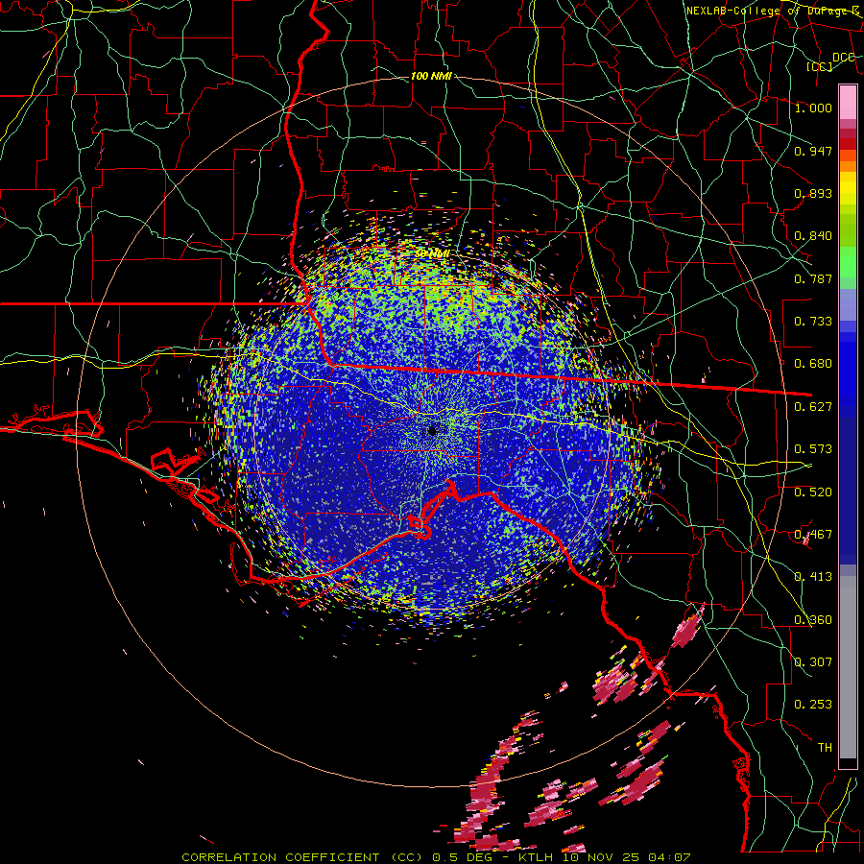Click the 0.520 scale label
864x864 pixels.
[813, 492]
